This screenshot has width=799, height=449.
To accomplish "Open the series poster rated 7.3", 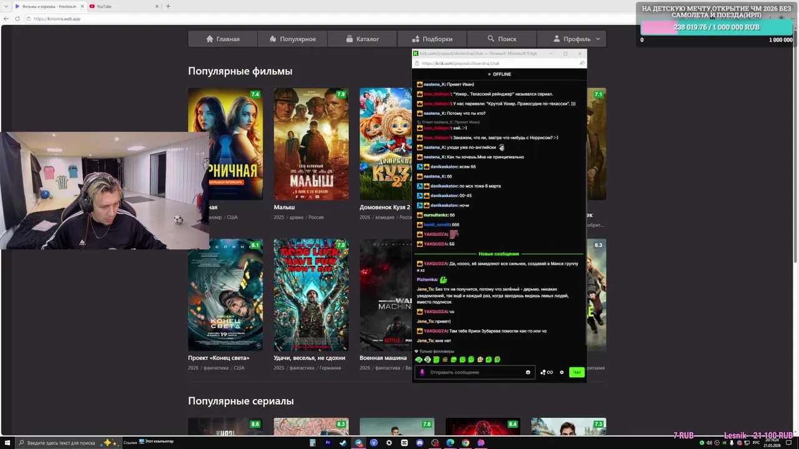I will 568,427.
